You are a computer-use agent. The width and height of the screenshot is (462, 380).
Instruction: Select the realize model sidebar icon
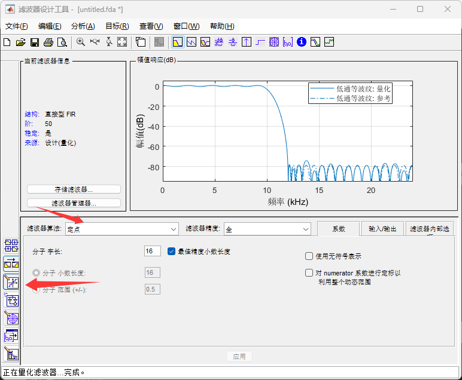pos(11,300)
